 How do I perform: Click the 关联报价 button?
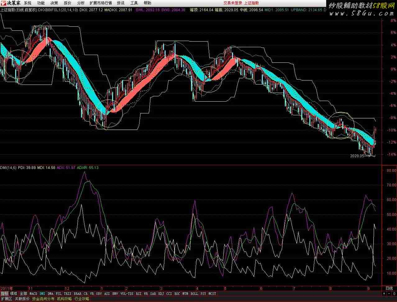pyautogui.click(x=22, y=299)
